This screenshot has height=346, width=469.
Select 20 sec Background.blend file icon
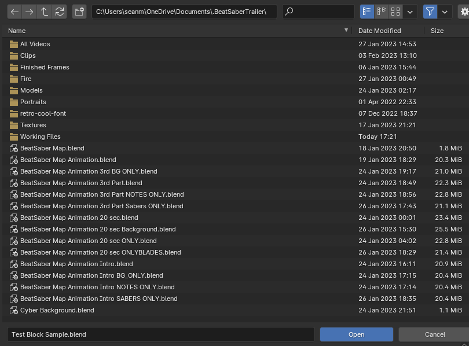pos(14,230)
